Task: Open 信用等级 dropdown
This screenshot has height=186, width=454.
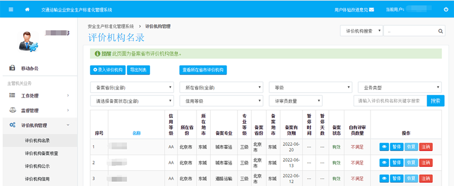Action: point(221,101)
